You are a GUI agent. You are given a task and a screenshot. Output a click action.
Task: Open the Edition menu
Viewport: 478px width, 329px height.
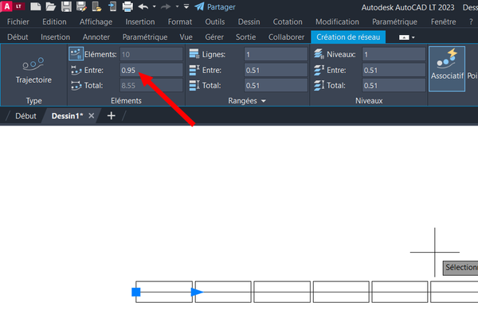tap(54, 22)
